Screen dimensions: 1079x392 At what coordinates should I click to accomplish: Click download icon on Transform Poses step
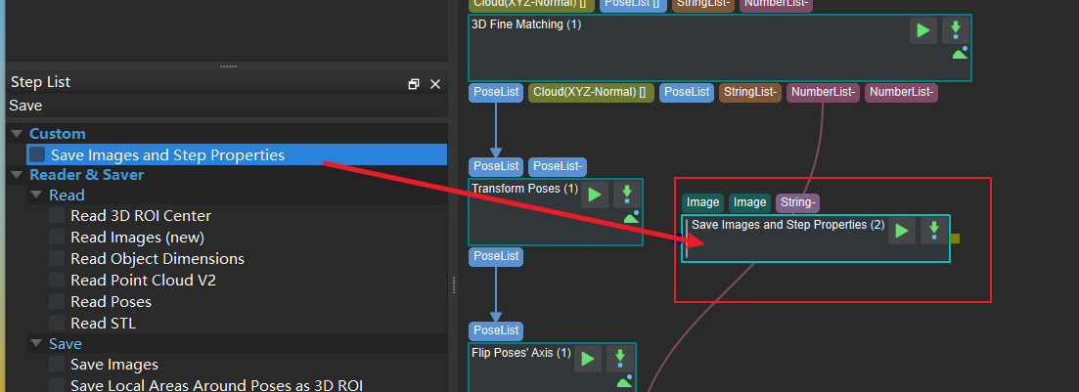coord(627,195)
